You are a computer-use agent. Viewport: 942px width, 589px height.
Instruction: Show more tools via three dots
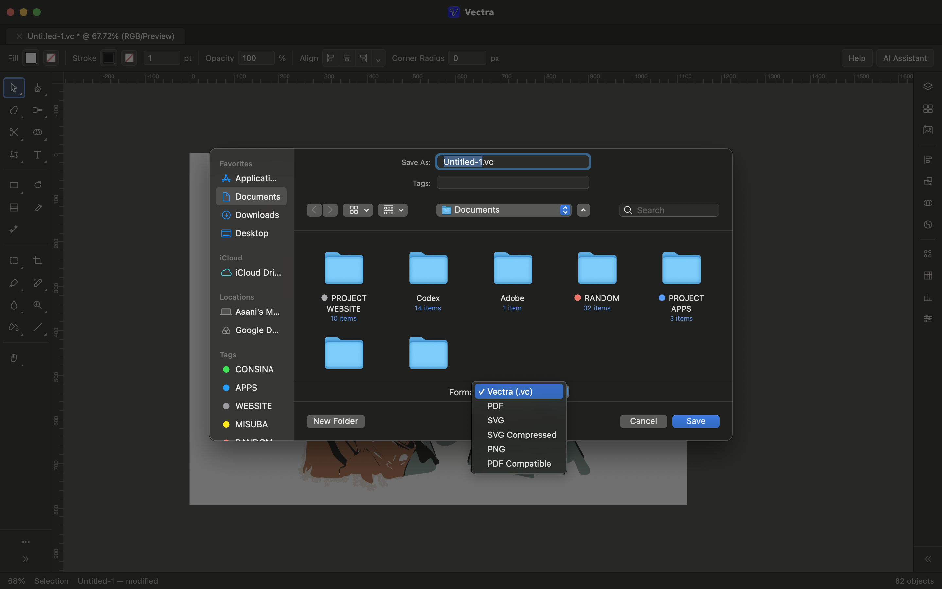[x=26, y=542]
